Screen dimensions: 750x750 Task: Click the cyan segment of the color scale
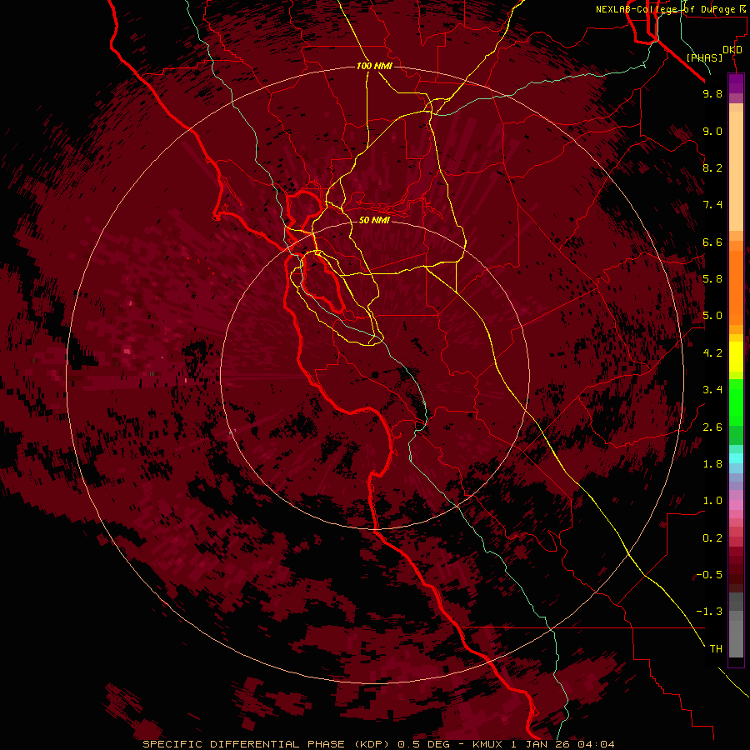(736, 457)
